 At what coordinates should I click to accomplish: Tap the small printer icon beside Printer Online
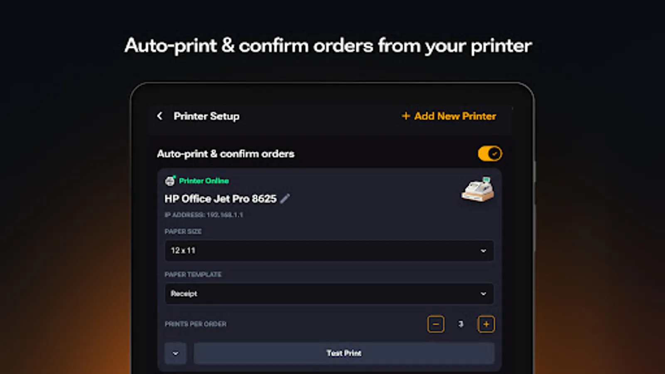(x=170, y=181)
